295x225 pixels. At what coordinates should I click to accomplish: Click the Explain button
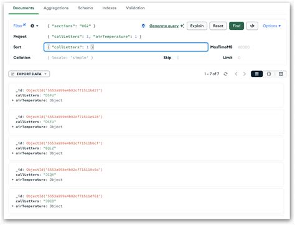point(197,26)
